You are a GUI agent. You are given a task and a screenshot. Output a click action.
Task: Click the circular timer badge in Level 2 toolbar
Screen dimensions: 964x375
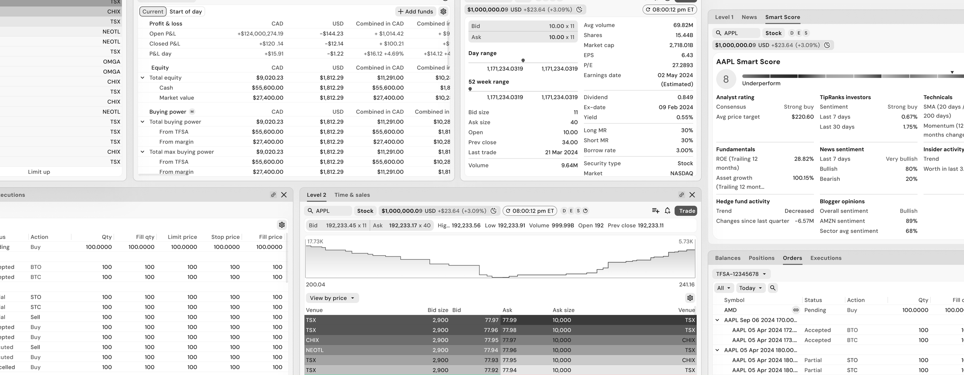click(x=585, y=211)
